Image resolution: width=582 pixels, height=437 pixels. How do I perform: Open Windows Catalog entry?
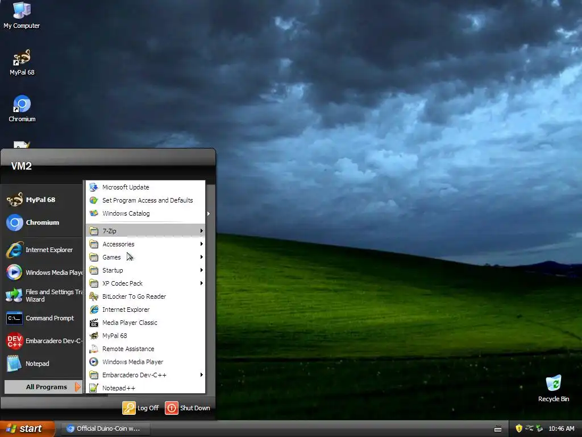pyautogui.click(x=145, y=213)
